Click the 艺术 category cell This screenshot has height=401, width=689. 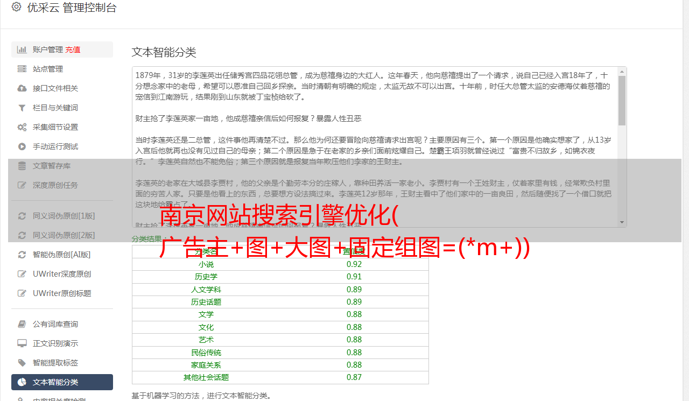pos(206,340)
